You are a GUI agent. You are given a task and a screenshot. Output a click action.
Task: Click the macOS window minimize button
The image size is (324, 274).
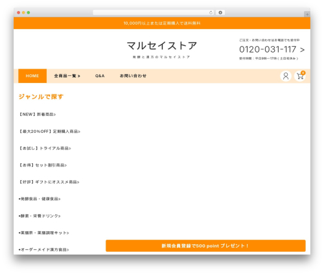(23, 13)
